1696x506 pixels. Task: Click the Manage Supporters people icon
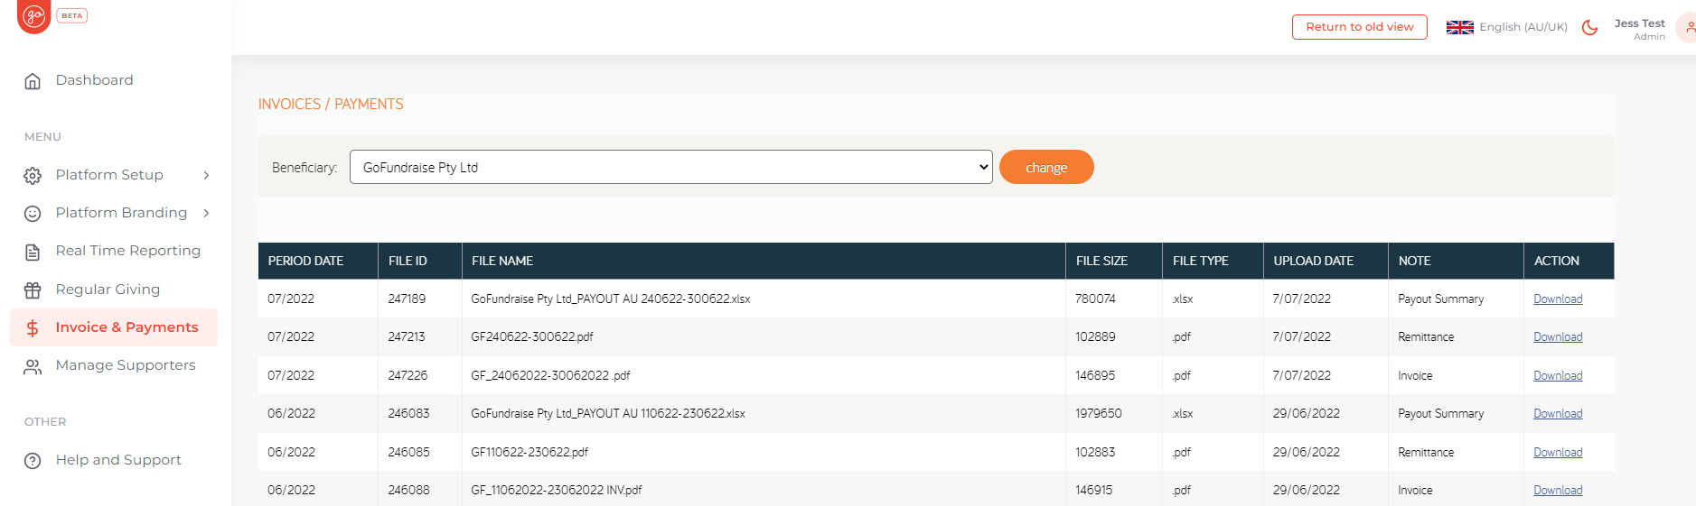(33, 366)
